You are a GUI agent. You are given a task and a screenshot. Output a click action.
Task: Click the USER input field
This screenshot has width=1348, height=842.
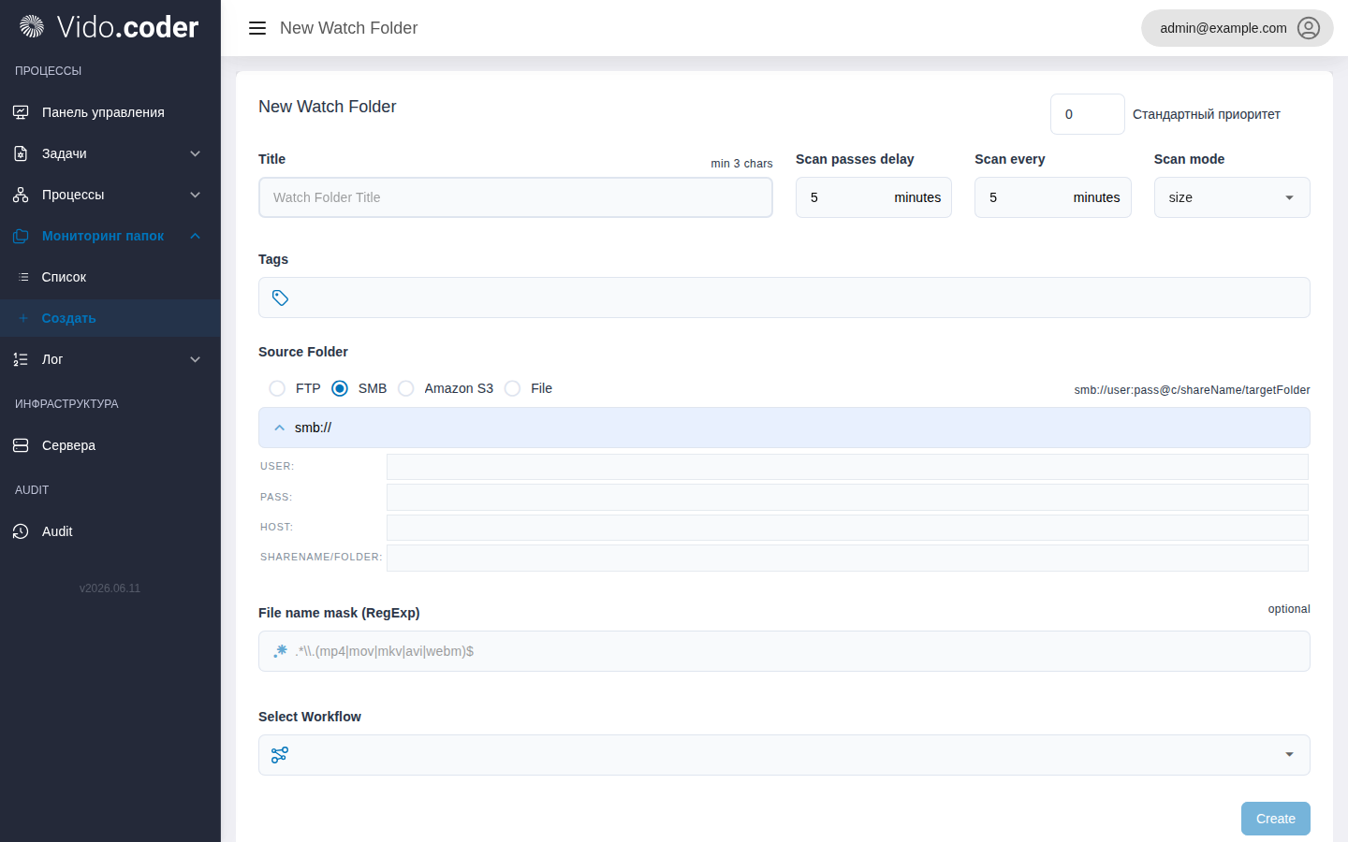click(x=847, y=466)
